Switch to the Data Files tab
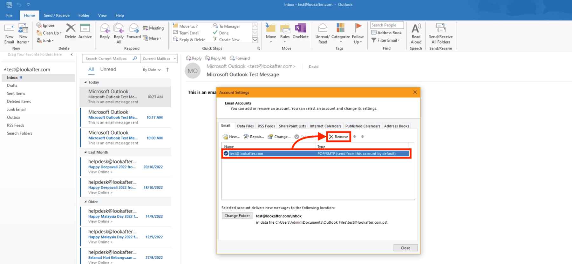Image resolution: width=572 pixels, height=264 pixels. (245, 126)
